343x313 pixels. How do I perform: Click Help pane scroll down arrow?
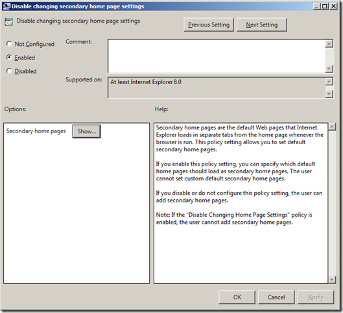332,279
